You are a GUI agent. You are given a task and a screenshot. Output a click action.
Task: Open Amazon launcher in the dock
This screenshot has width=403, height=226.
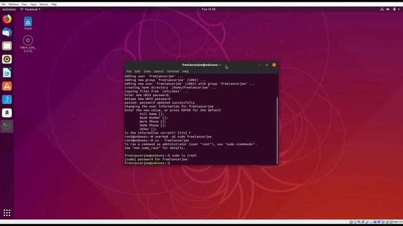(x=7, y=113)
